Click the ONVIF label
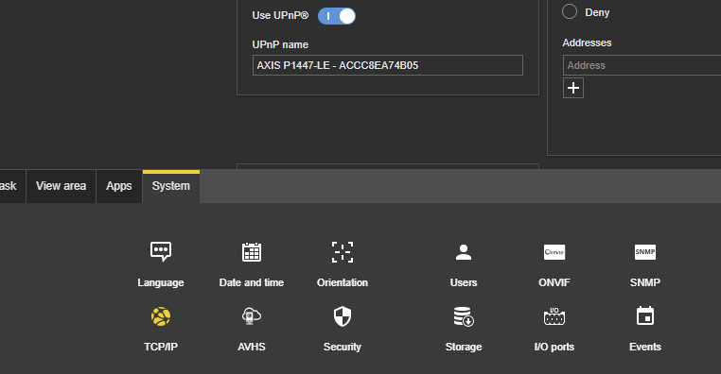 click(x=554, y=282)
